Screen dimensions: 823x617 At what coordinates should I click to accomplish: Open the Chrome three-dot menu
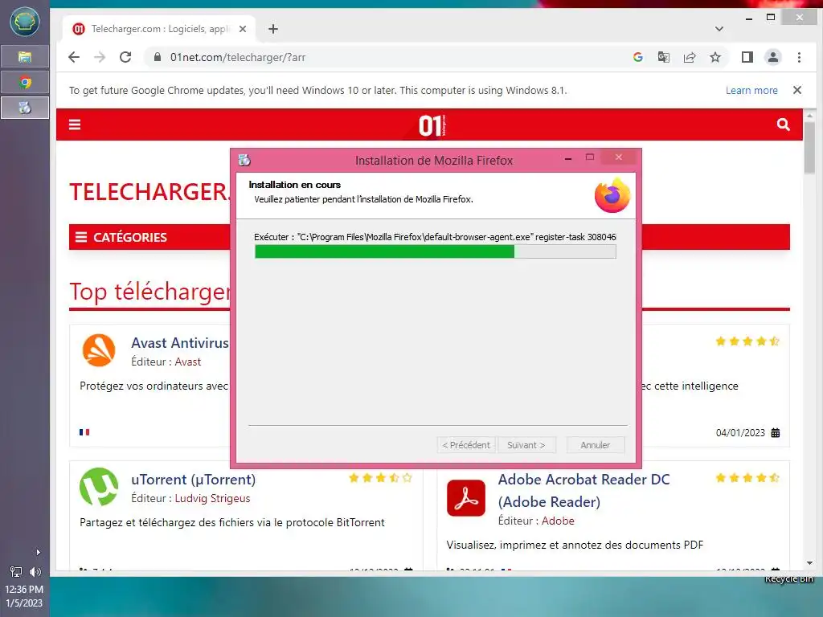799,57
